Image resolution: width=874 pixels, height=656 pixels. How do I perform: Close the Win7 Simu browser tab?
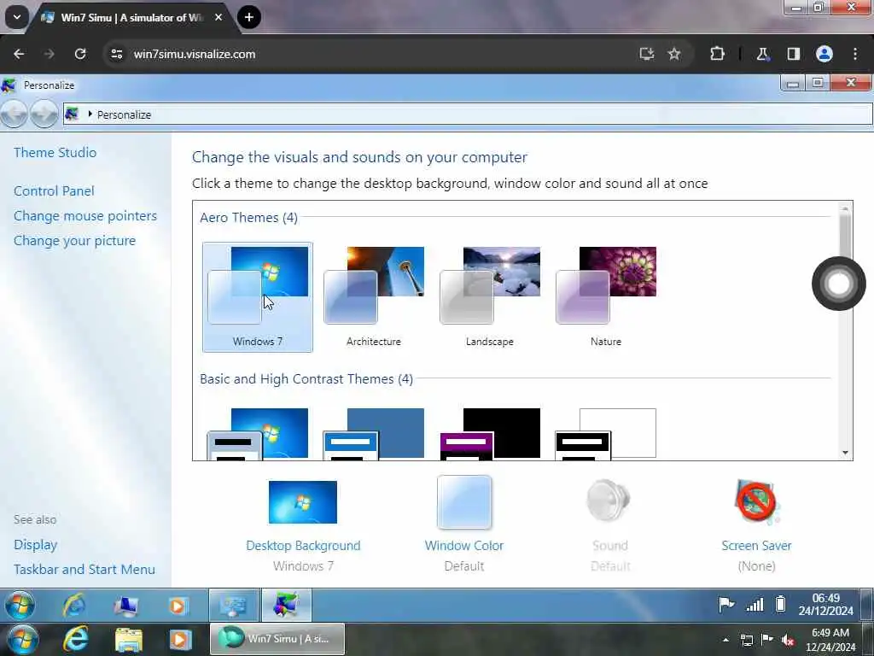coord(218,17)
